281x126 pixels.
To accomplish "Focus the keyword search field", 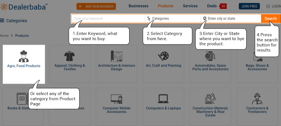I will (108, 19).
